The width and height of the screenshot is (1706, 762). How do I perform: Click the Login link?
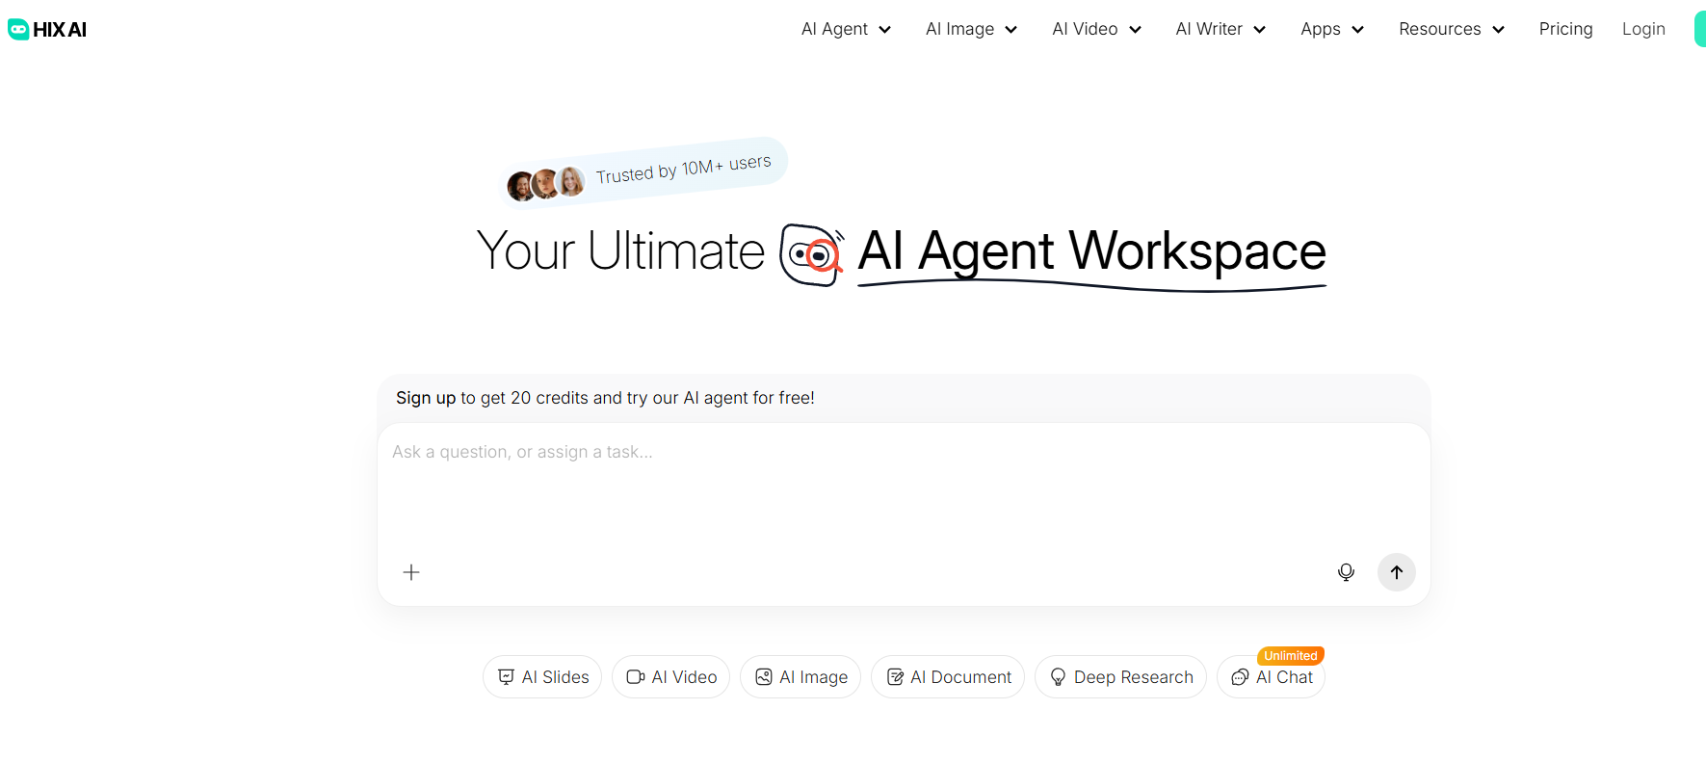1642,29
